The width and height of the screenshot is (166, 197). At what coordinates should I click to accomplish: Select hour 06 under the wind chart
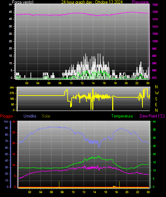[49, 83]
